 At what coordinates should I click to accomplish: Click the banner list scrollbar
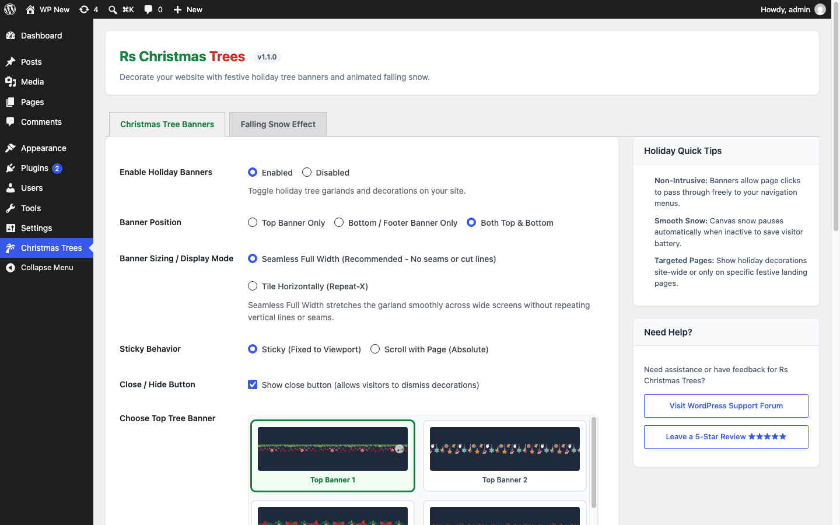pyautogui.click(x=594, y=462)
